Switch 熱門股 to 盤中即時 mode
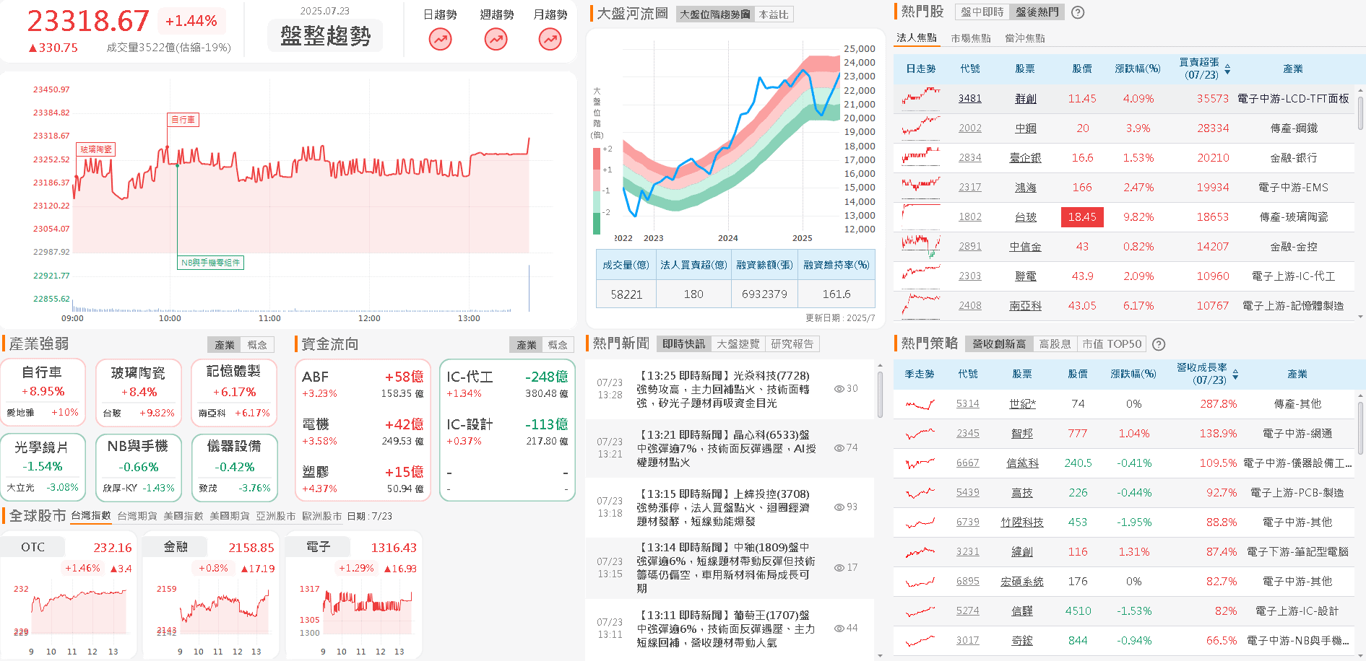This screenshot has width=1366, height=661. point(982,12)
